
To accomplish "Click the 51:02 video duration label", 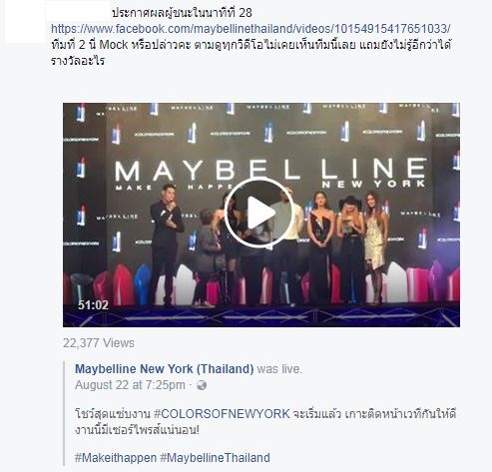I will click(93, 304).
